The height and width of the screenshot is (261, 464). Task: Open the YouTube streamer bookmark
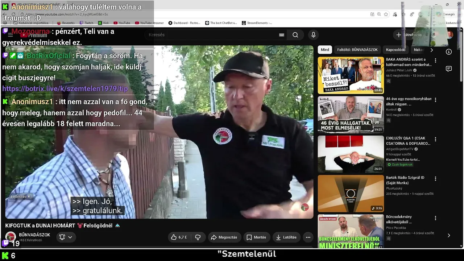(149, 23)
